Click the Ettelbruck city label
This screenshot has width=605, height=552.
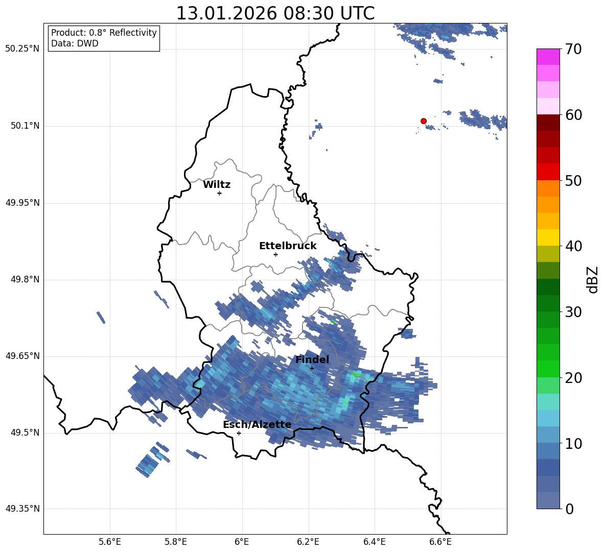(x=288, y=246)
